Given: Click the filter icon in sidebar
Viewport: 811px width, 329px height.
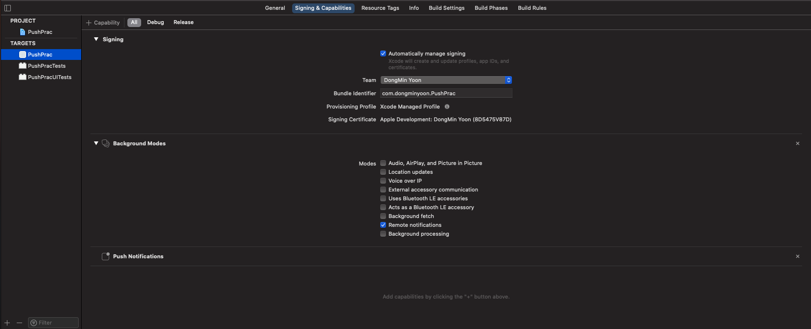Looking at the screenshot, I should click(33, 323).
